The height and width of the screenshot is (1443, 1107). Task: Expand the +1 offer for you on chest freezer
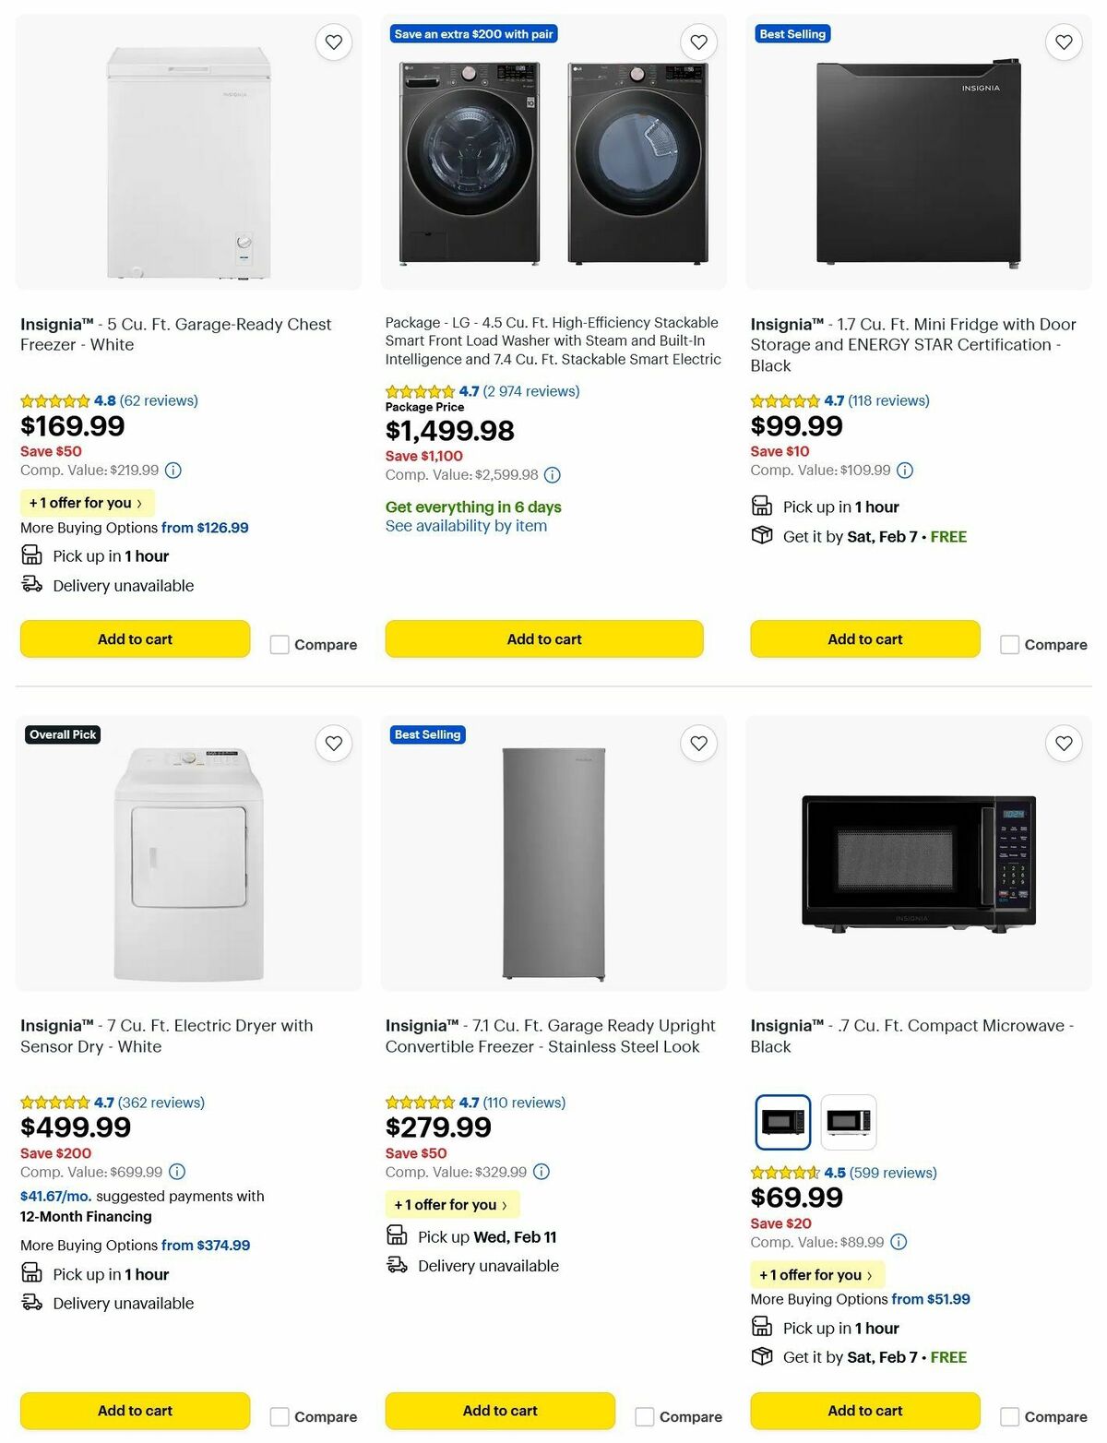click(87, 503)
